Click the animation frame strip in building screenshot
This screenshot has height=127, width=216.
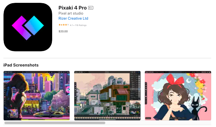[x=107, y=118]
